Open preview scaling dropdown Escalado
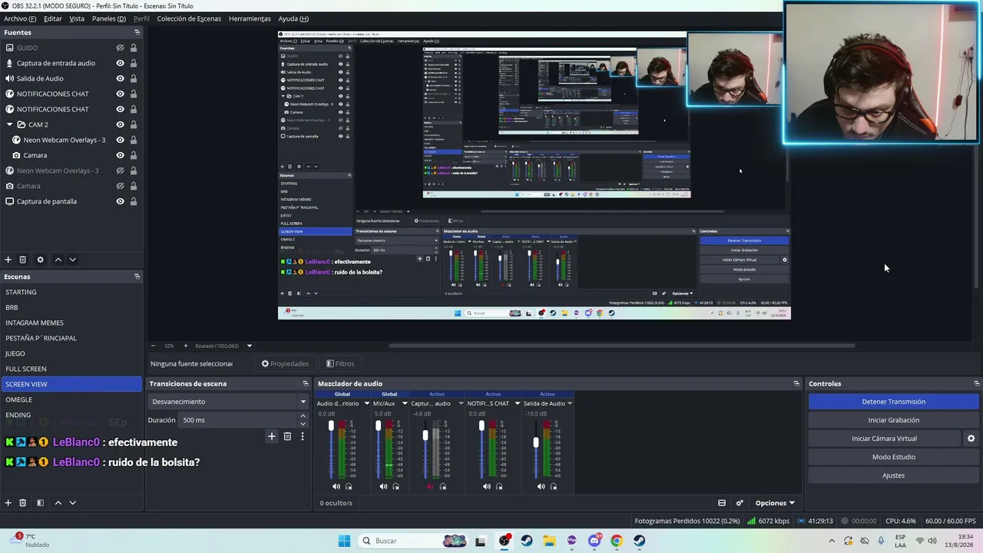This screenshot has height=553, width=983. point(249,346)
